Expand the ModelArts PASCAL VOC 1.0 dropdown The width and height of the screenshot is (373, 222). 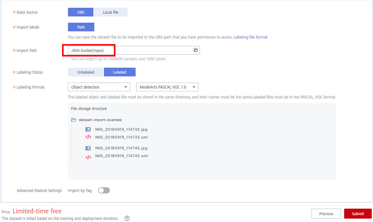tap(167, 87)
